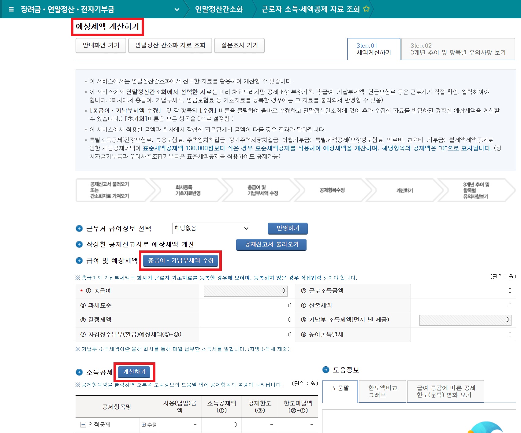Click the 공제신고서 불러오기 button
This screenshot has height=433, width=521.
[x=271, y=244]
